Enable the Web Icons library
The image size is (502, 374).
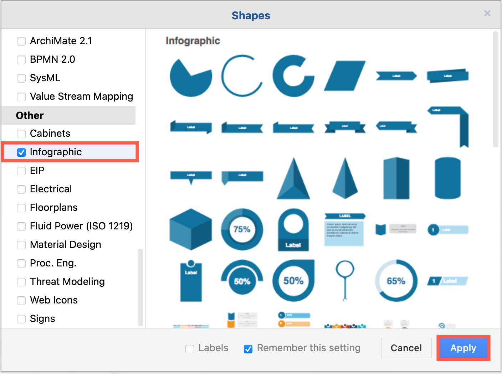[x=21, y=301]
